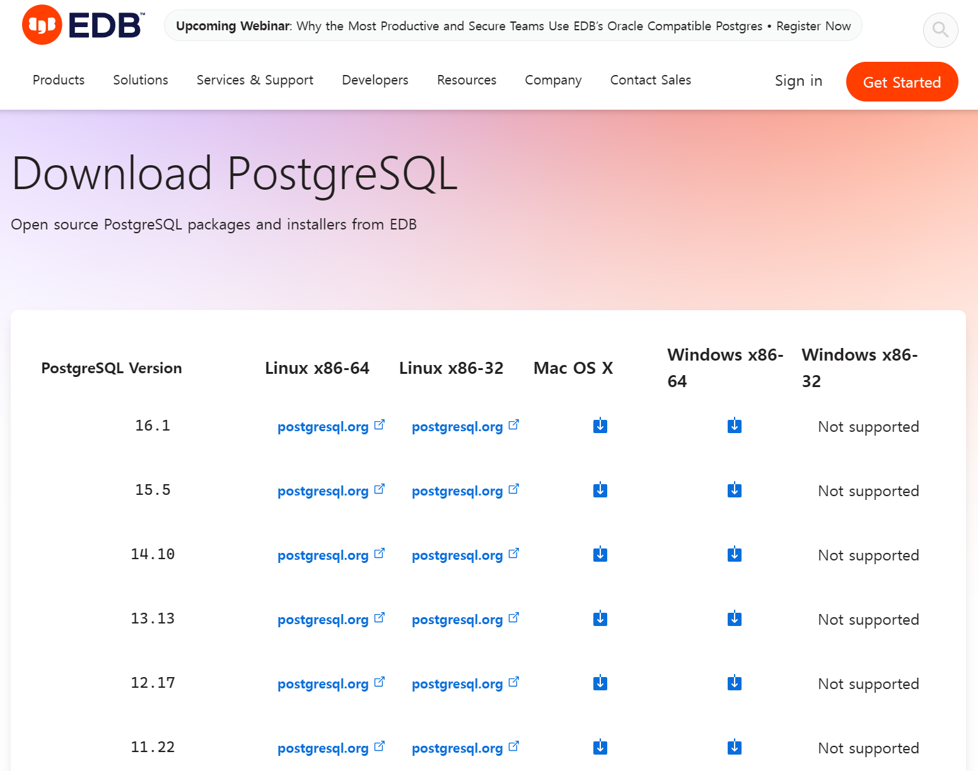Open postgresql.org Linux x86-64 link for 13.13
Viewport: 978px width, 771px height.
[331, 620]
